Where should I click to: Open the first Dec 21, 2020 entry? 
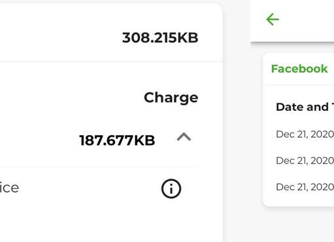(x=305, y=134)
